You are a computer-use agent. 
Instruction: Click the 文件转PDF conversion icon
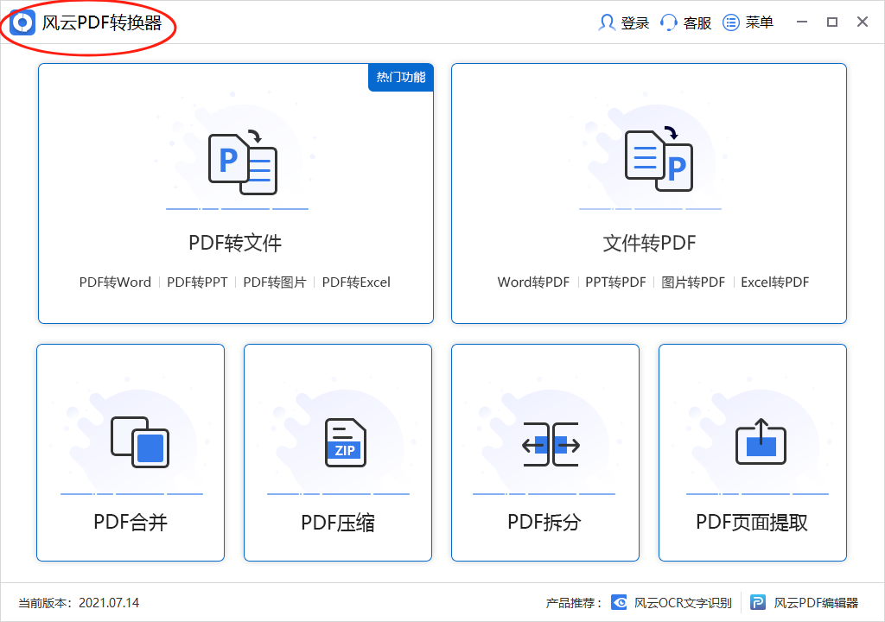click(659, 159)
